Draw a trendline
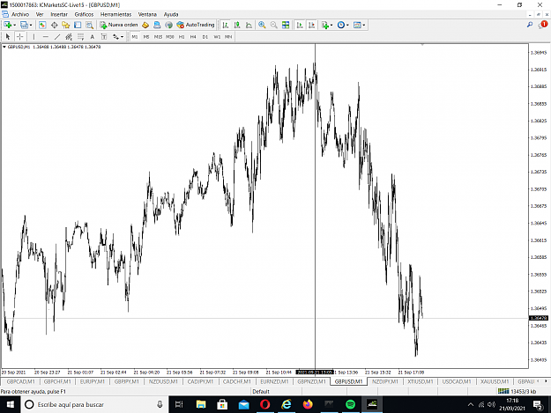The height and width of the screenshot is (413, 551). click(57, 36)
